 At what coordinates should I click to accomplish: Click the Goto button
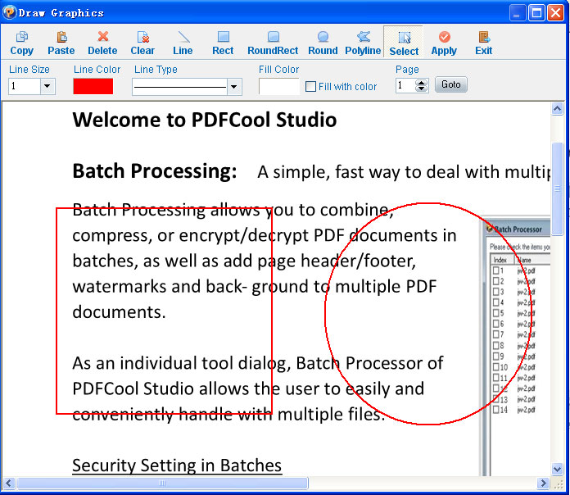450,84
